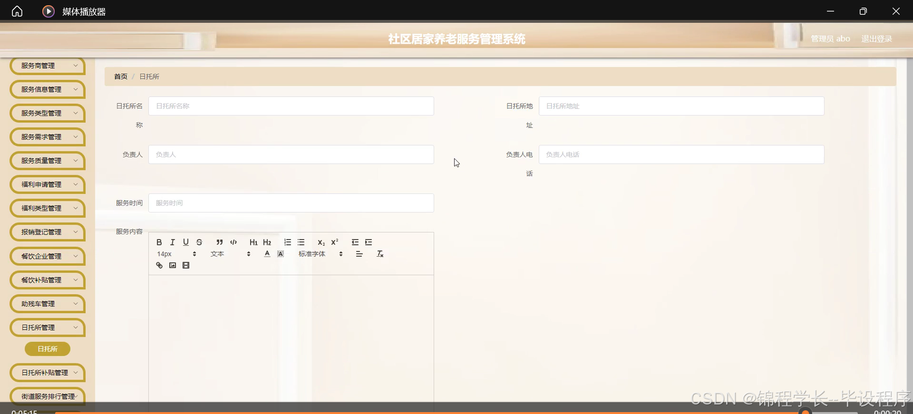Expand the 服务质量管理 menu
Viewport: 913px width, 414px height.
click(48, 161)
